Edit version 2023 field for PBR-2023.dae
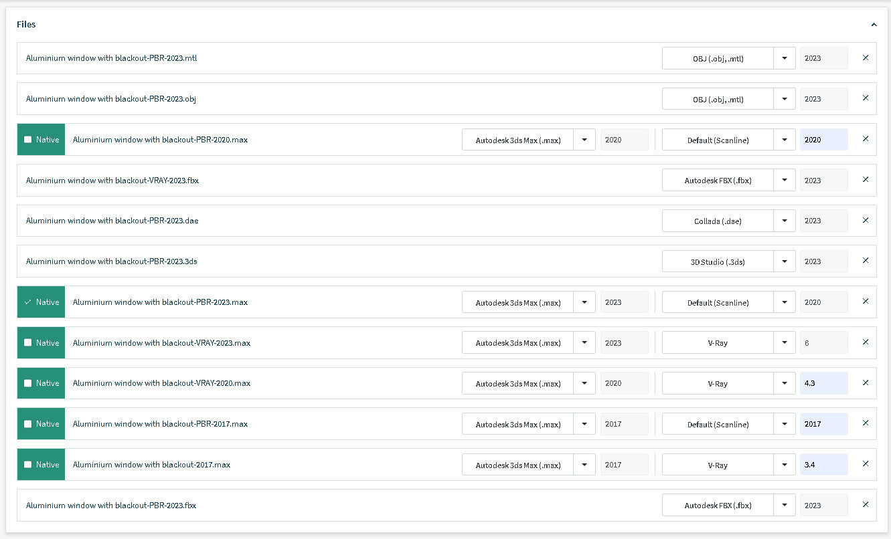Viewport: 891px width, 539px height. point(824,221)
